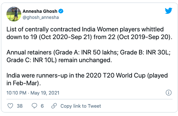Click the Twitter bird logo
This screenshot has height=116, width=178.
pyautogui.click(x=168, y=11)
